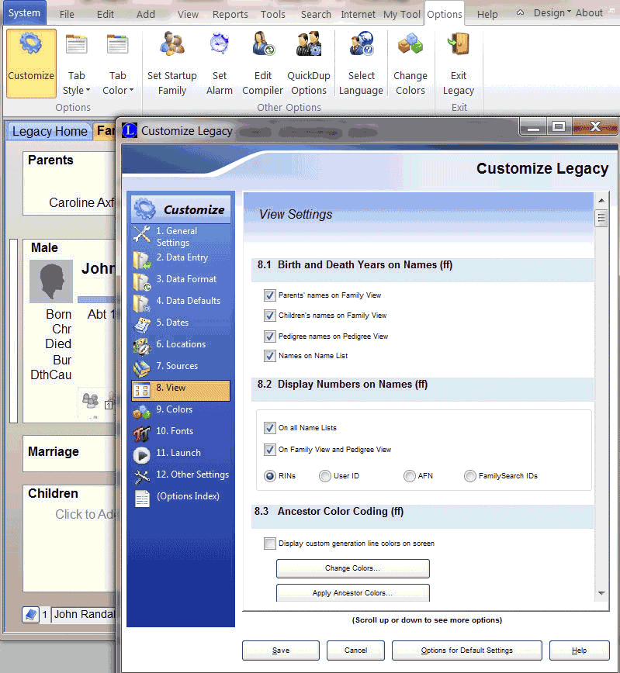This screenshot has height=673, width=620.
Task: Click the Save button
Action: 281,651
